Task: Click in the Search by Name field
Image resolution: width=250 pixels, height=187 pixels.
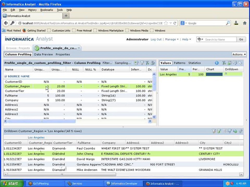Action: tap(220, 39)
